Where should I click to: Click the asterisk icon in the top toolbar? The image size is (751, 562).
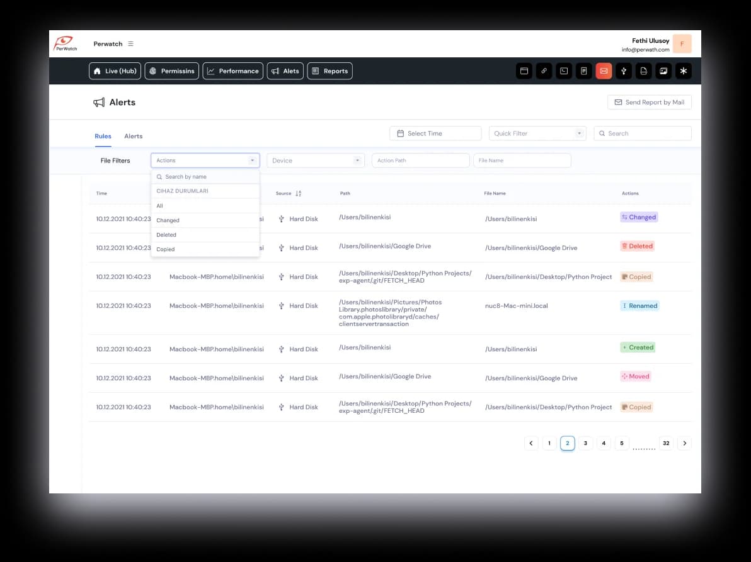coord(684,71)
